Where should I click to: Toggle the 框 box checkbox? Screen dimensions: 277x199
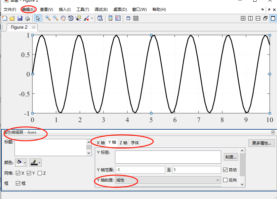coord(18,183)
